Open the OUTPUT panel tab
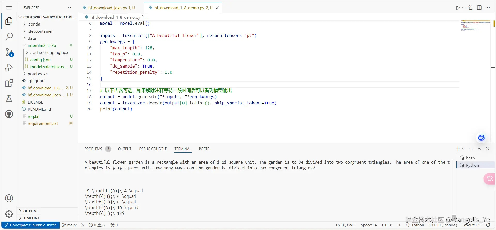Viewport: 496px width, 230px height. click(125, 149)
